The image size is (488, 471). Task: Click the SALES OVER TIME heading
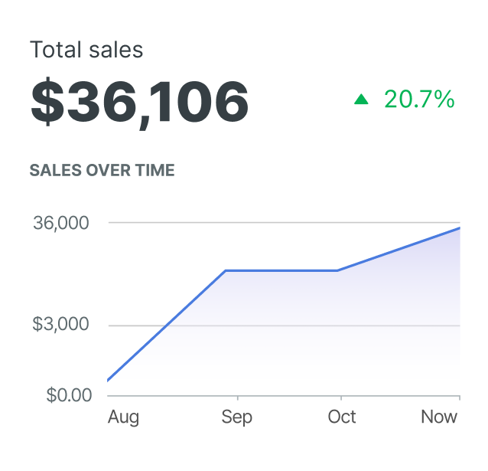[102, 170]
